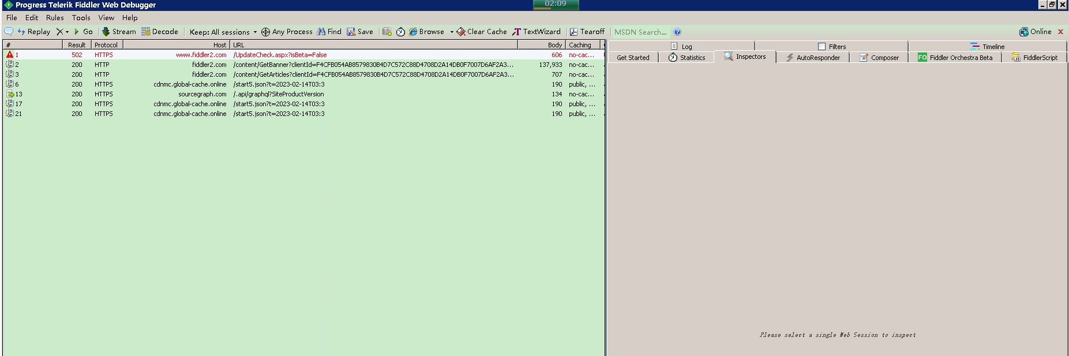Select session 1 with red warning icon

tap(10, 55)
